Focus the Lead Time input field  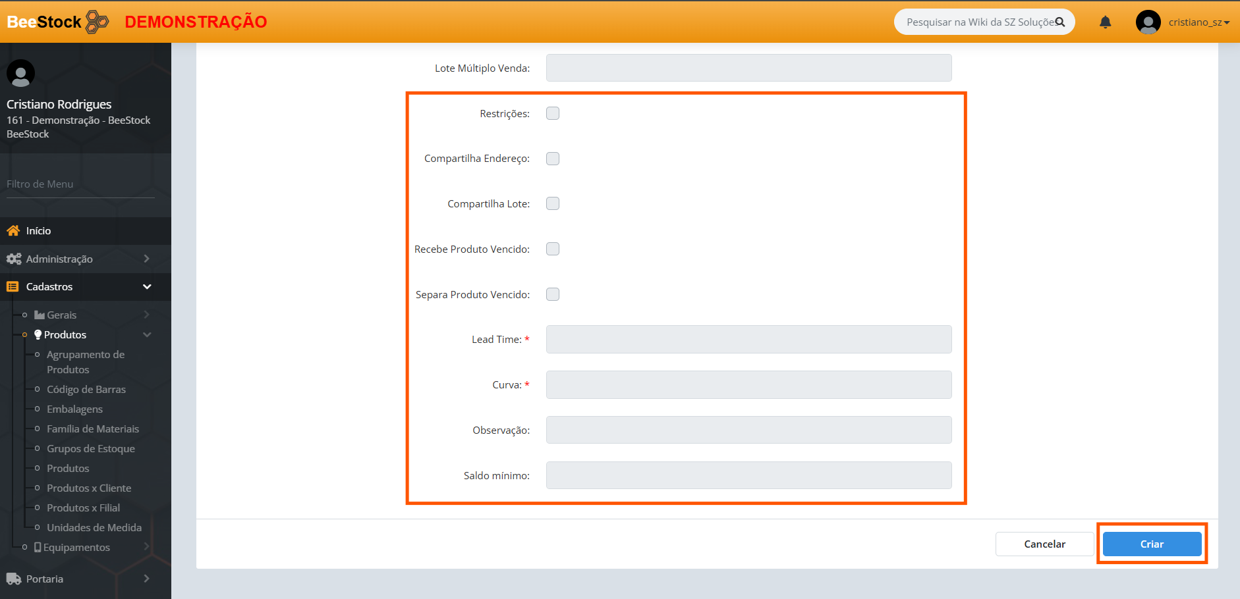pos(748,339)
